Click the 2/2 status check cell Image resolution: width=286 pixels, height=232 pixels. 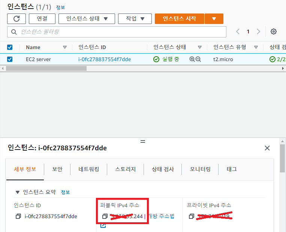(x=277, y=59)
